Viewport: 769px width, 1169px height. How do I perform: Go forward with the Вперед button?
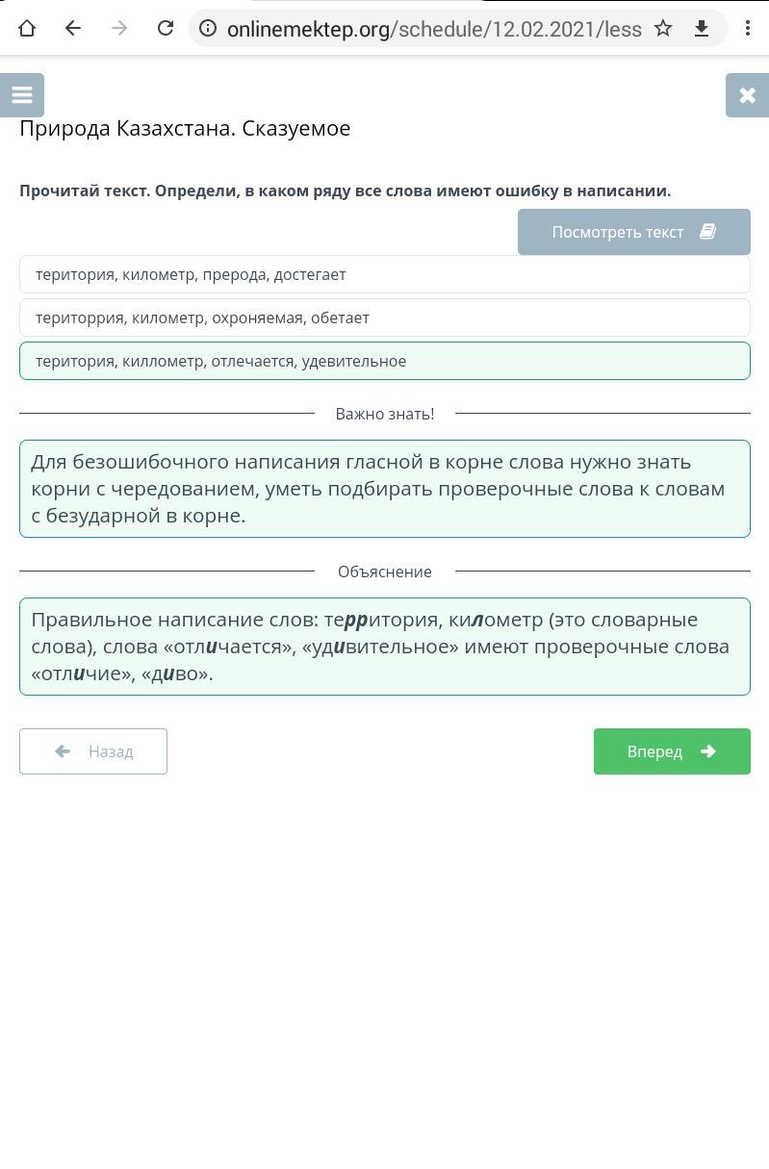click(x=672, y=751)
